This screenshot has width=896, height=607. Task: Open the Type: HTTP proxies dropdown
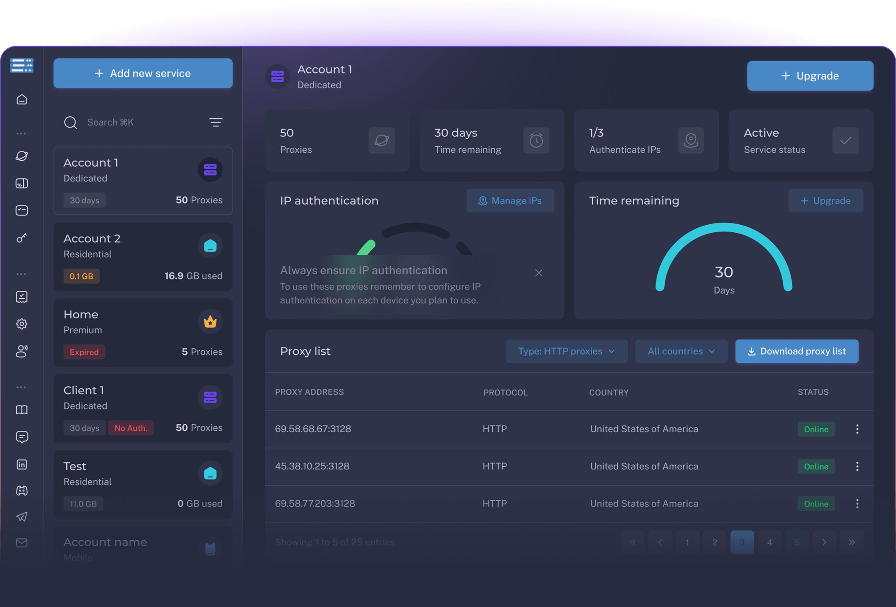point(566,351)
